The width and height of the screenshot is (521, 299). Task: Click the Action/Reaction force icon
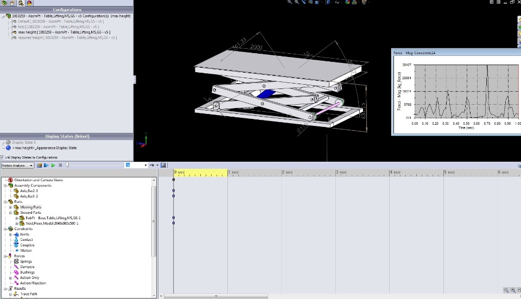(16, 283)
